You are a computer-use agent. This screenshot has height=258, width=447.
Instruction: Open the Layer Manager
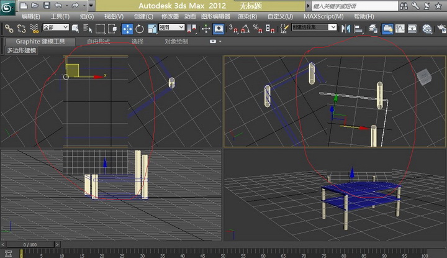pyautogui.click(x=373, y=29)
